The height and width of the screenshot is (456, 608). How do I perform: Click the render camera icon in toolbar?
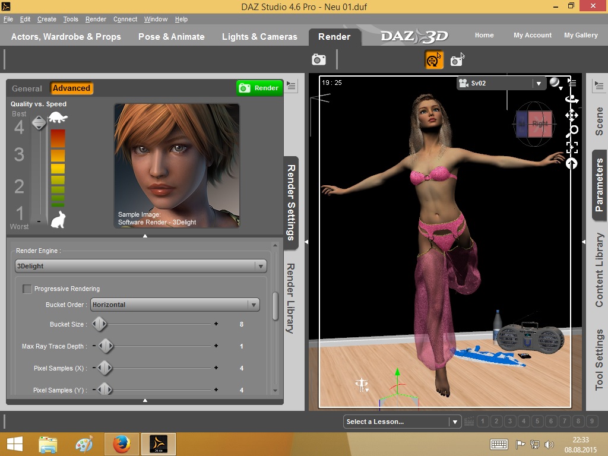[x=319, y=59]
